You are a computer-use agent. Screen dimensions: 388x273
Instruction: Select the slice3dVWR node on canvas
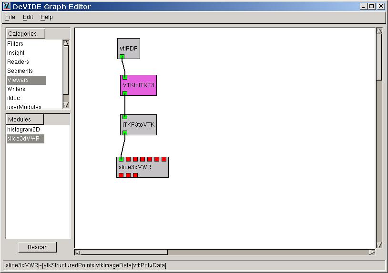(143, 167)
